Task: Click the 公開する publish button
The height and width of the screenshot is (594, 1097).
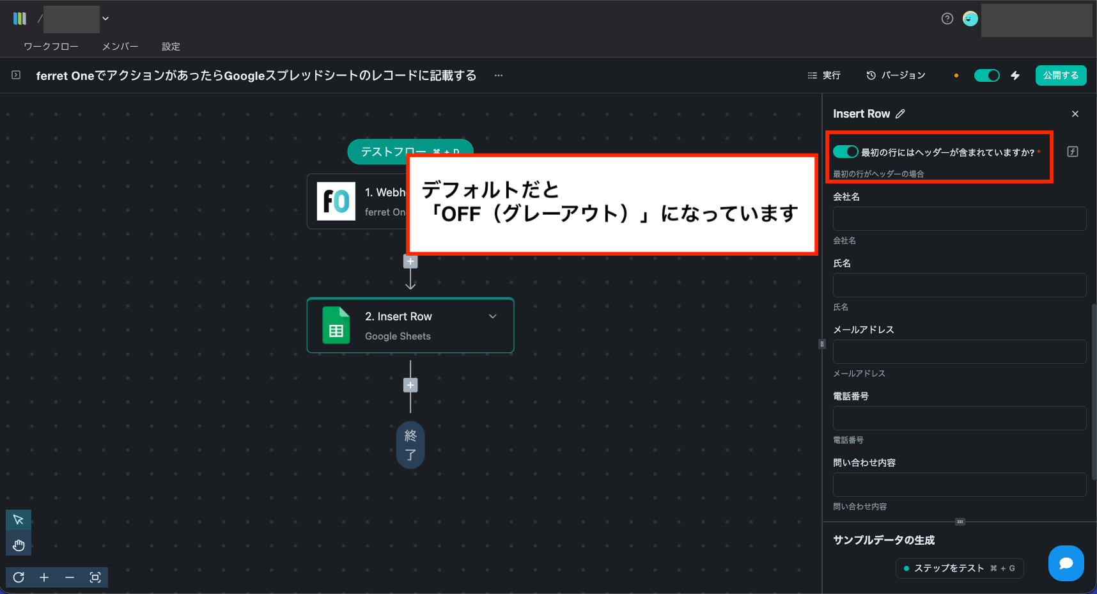Action: (x=1061, y=75)
